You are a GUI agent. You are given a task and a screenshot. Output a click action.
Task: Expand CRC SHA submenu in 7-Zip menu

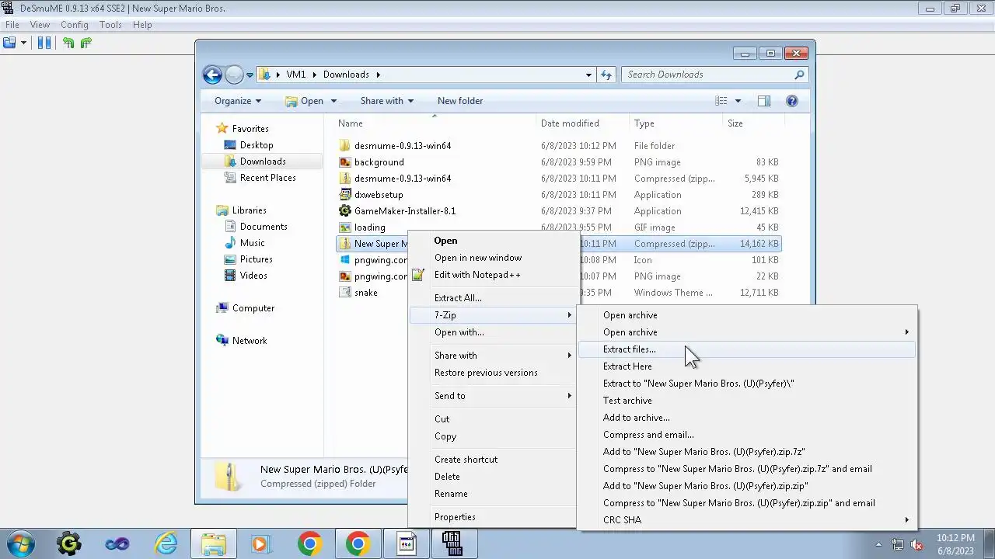coord(747,520)
